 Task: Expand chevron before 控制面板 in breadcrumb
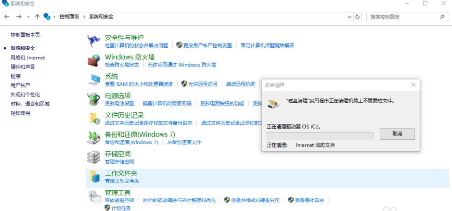[x=54, y=17]
